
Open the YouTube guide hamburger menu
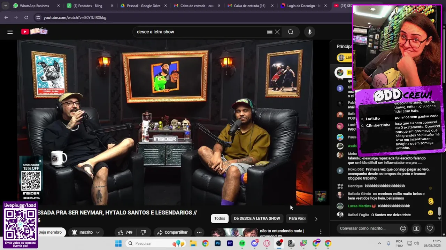click(10, 32)
